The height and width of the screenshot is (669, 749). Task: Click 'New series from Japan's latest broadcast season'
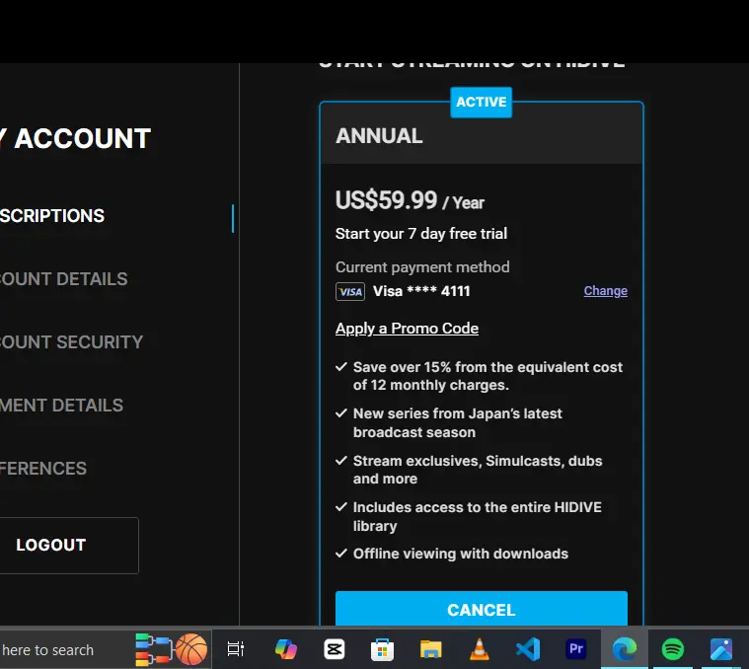point(458,422)
